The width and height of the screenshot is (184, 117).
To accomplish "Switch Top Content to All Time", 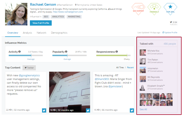I will (120, 68).
